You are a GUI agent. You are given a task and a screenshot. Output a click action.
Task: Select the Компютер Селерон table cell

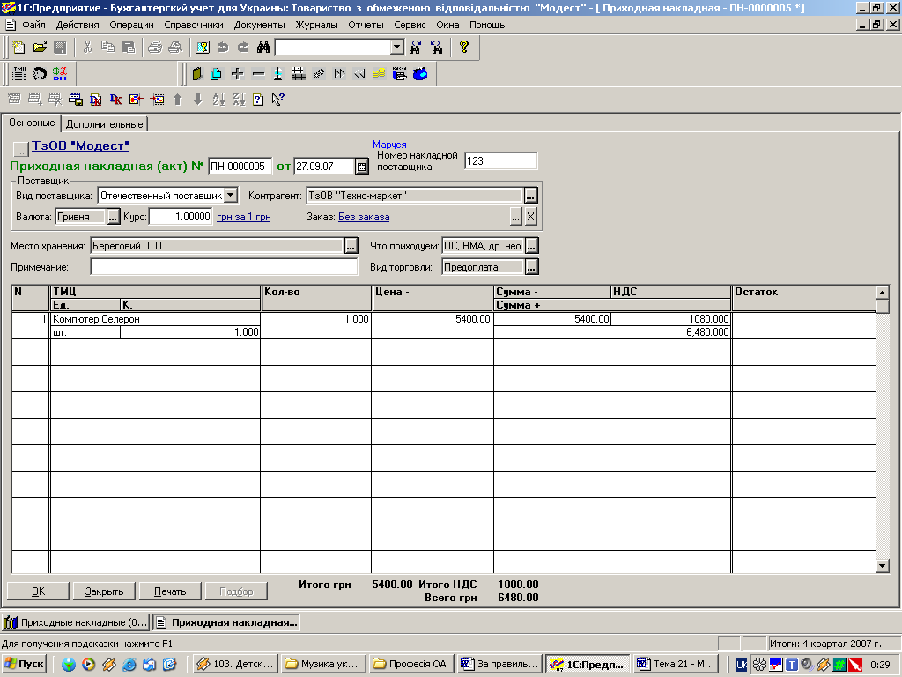(155, 319)
